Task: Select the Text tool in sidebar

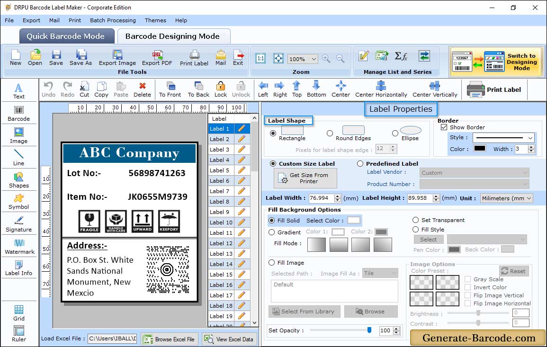Action: [19, 91]
